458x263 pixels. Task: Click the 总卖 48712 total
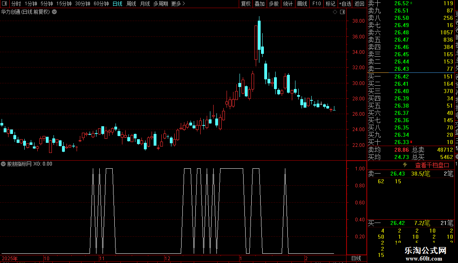(x=445, y=150)
